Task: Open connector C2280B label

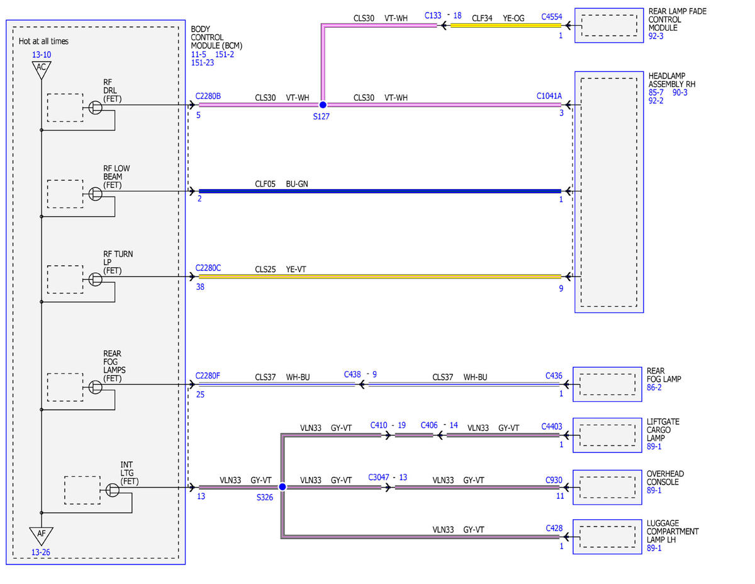Action: pos(208,96)
